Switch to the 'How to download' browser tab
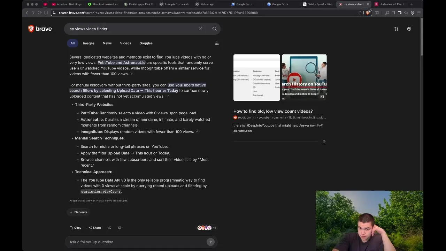 coord(103,4)
